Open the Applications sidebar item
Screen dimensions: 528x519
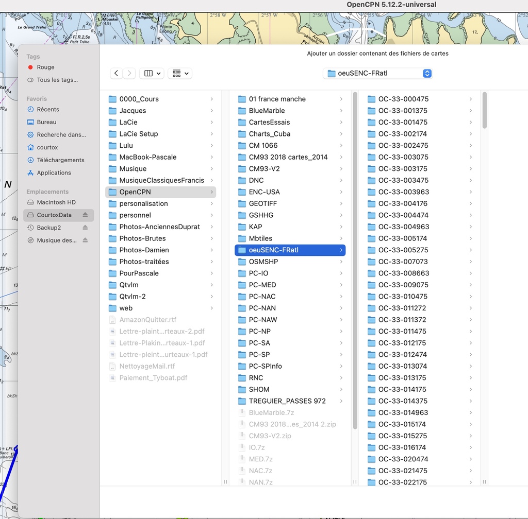54,173
